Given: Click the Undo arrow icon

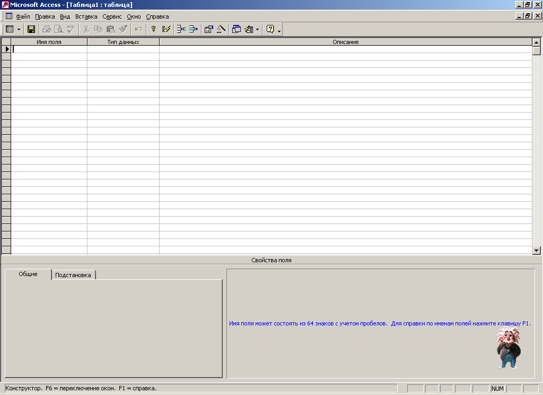Looking at the screenshot, I should [x=138, y=29].
